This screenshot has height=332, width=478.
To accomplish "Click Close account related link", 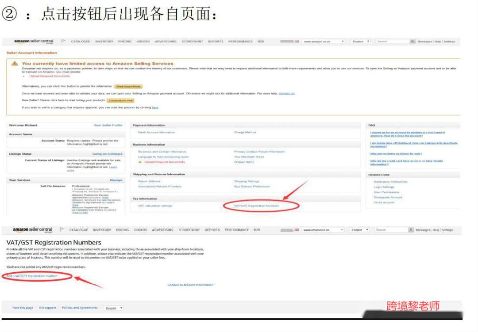I will [384, 202].
